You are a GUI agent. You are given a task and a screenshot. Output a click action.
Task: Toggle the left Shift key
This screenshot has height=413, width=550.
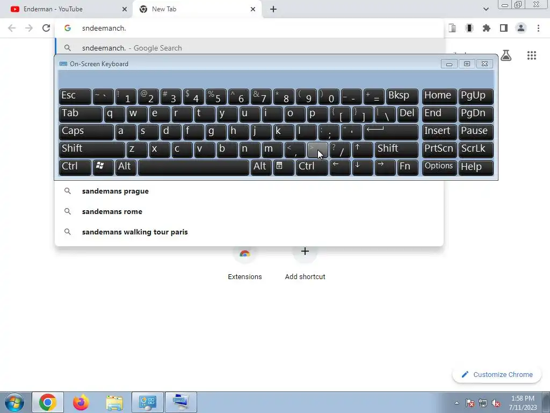pos(92,149)
